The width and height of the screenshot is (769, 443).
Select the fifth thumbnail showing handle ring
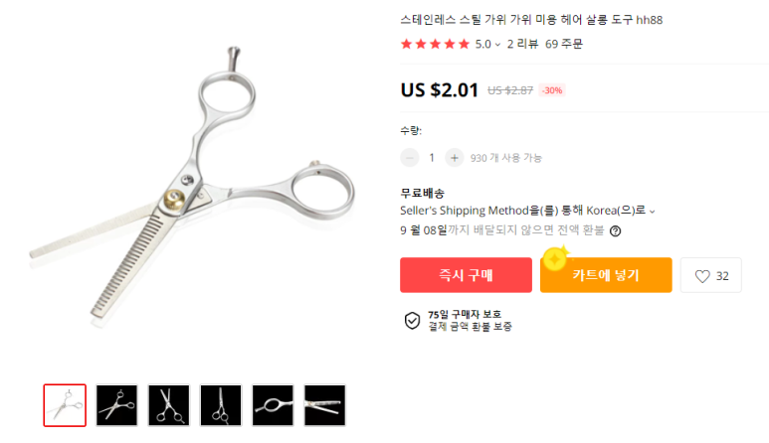pyautogui.click(x=273, y=405)
